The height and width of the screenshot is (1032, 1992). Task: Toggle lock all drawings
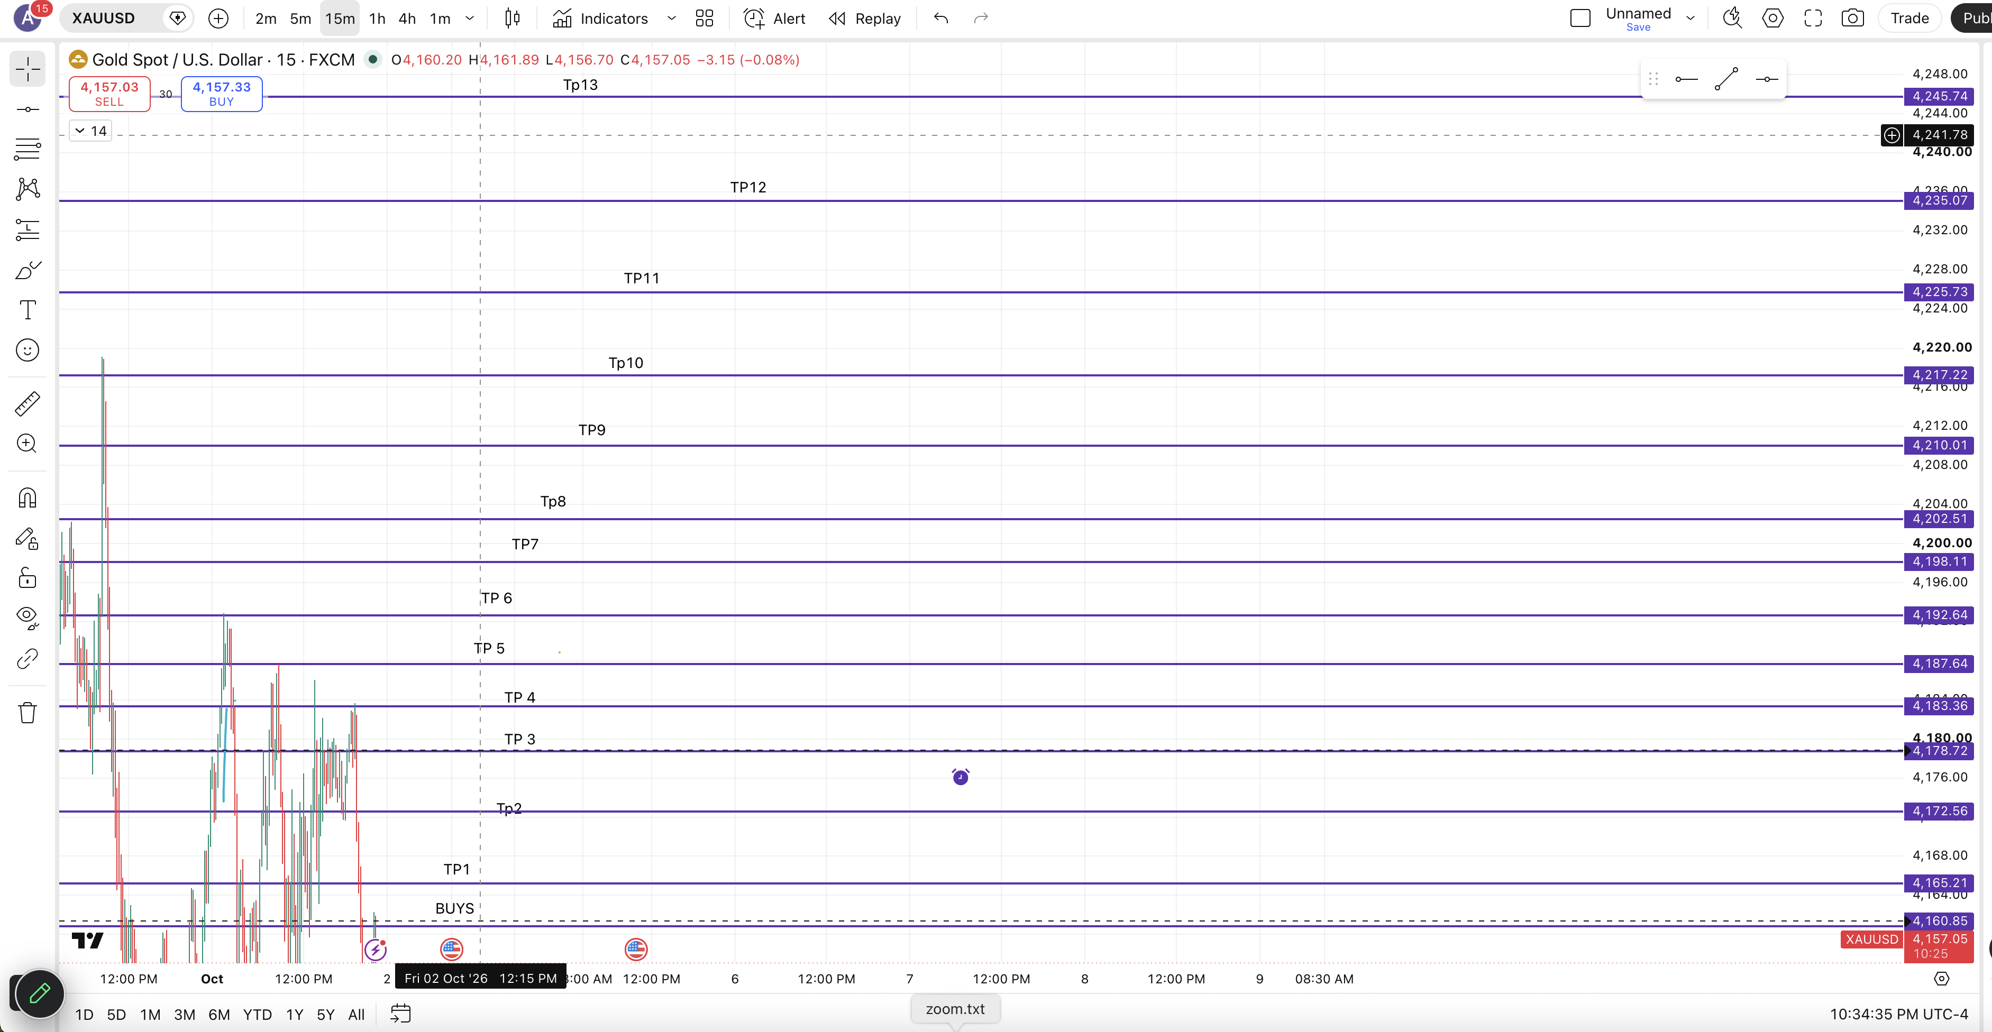(27, 577)
